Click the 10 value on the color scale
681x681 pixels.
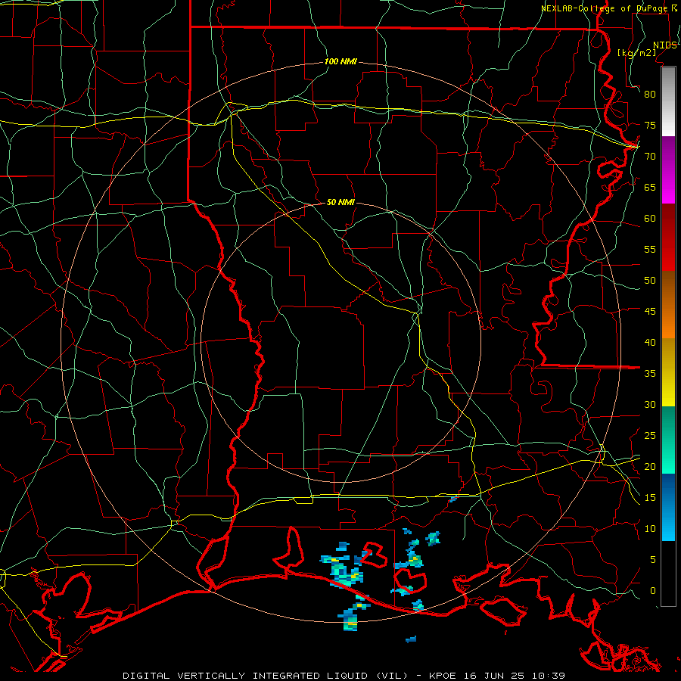650,529
